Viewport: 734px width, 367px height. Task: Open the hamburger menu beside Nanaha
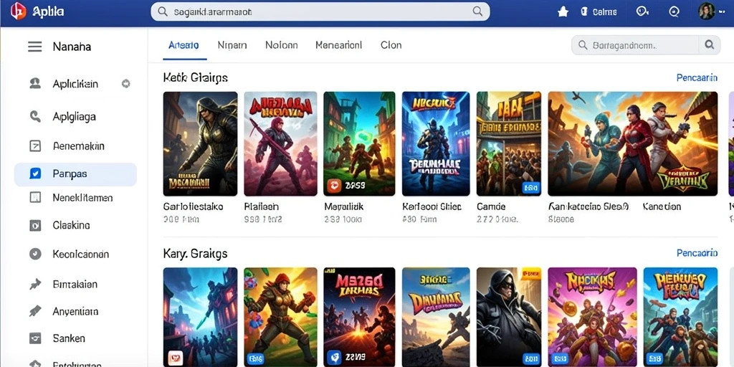point(35,47)
